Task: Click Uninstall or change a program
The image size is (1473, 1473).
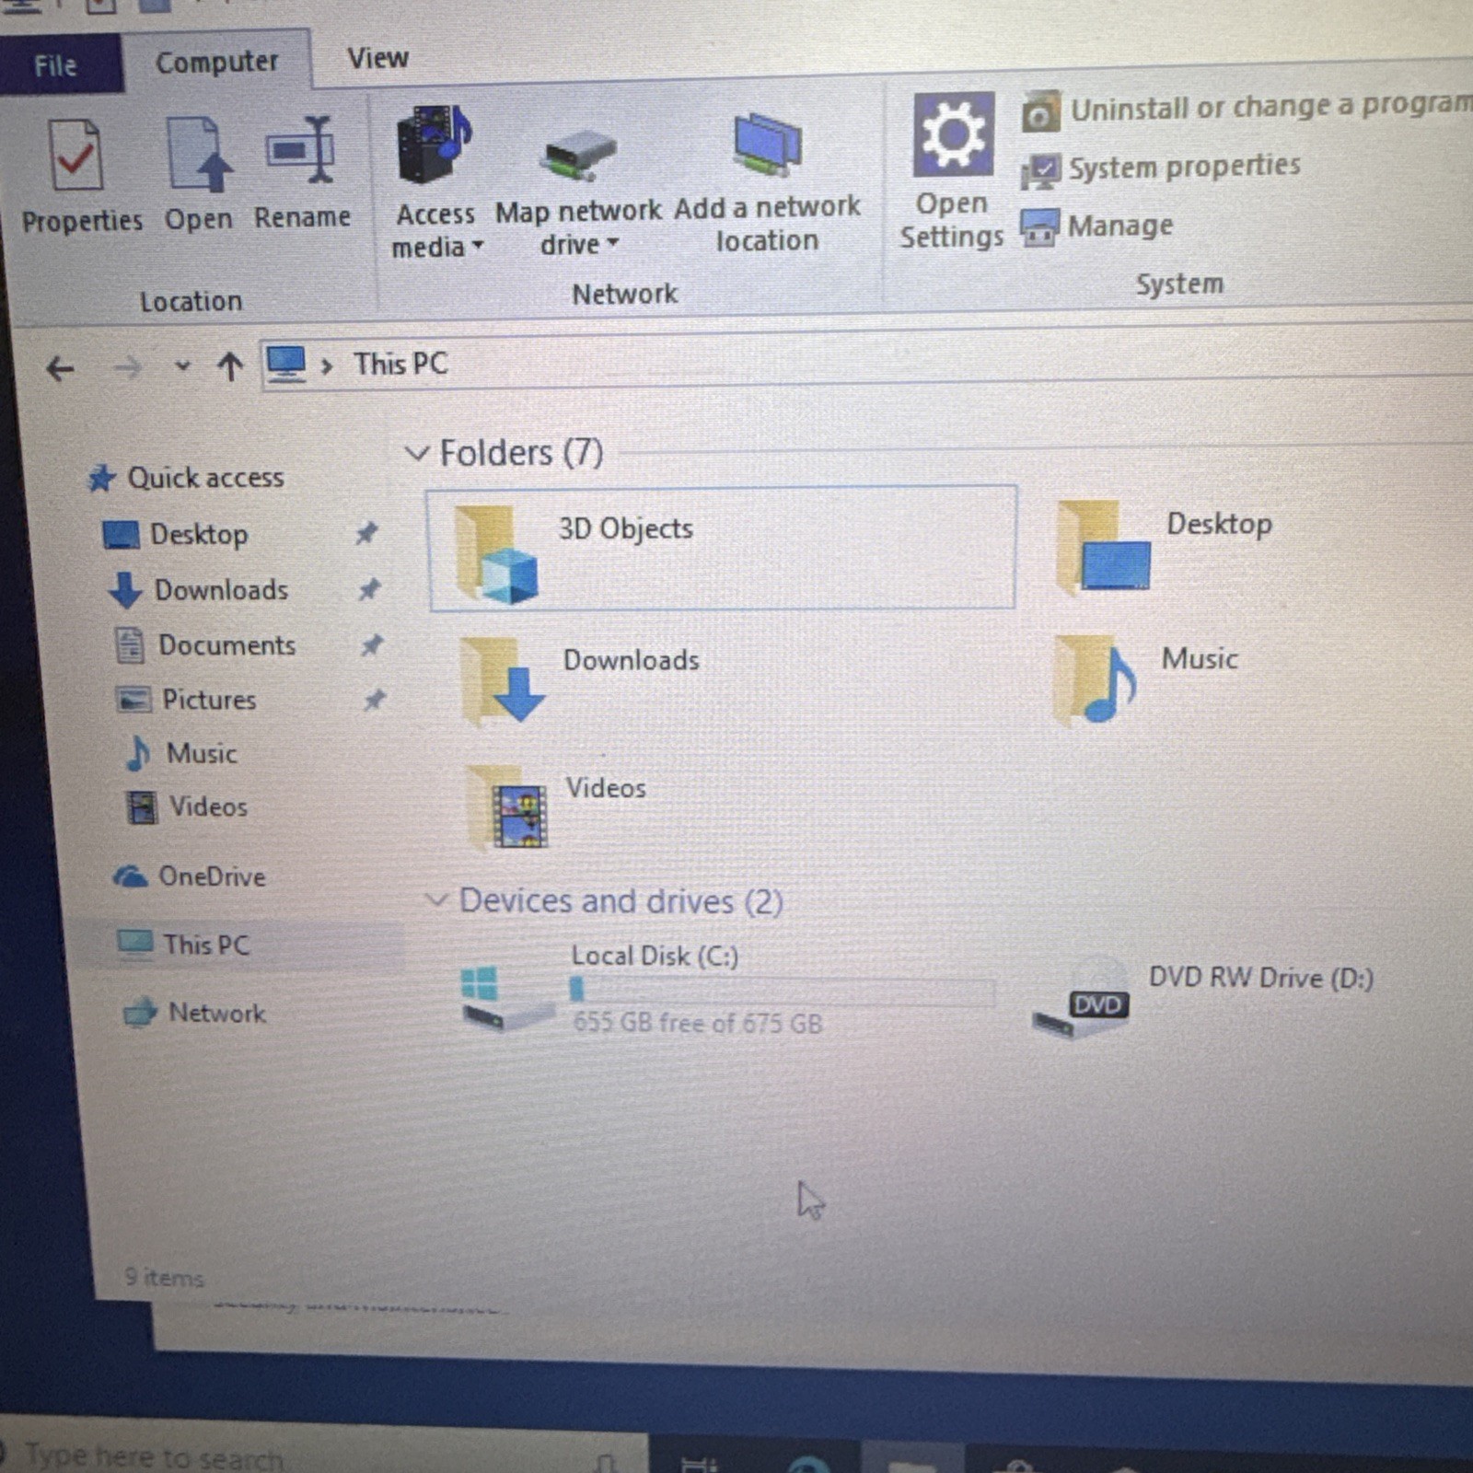Action: [1248, 109]
